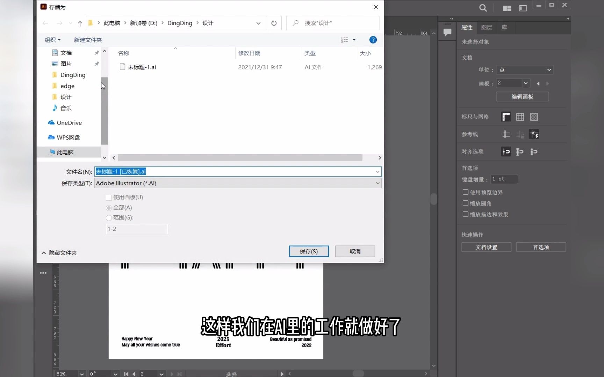
Task: Select the 范围(G) radio button
Action: [x=109, y=217]
